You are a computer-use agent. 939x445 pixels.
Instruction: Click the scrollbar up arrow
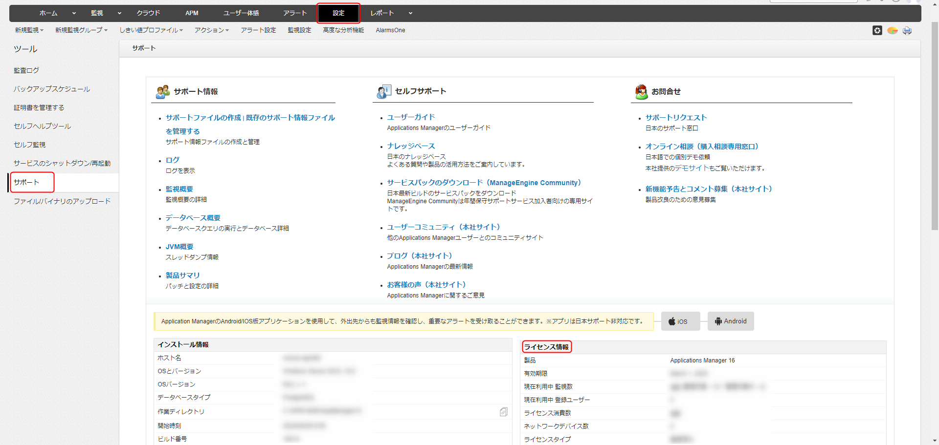tap(934, 4)
